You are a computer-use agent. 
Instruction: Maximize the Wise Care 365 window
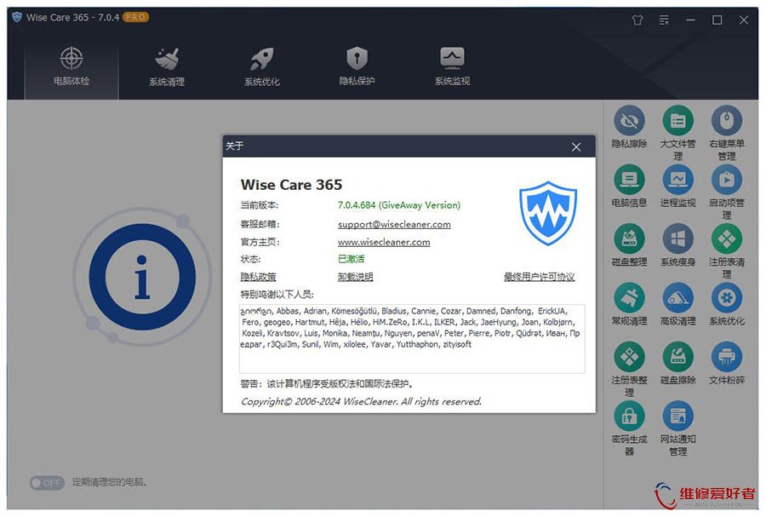pos(717,20)
